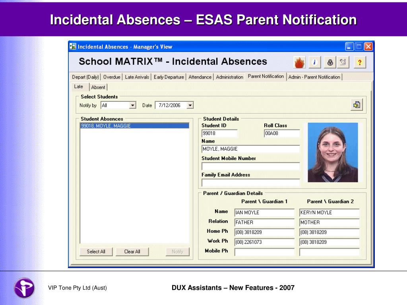Click Guardian 2 Home Ph field

pyautogui.click(x=329, y=232)
